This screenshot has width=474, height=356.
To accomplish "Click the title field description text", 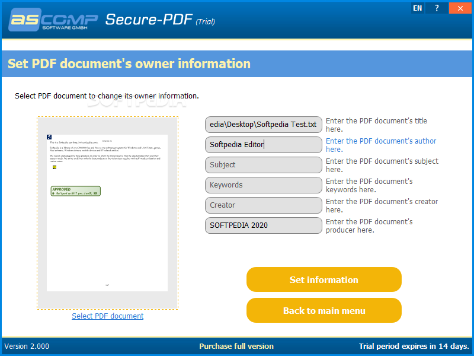I will [376, 125].
